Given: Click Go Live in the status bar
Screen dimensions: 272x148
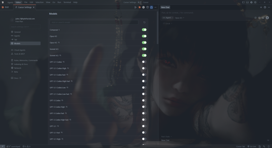Looking at the screenshot, I should [x=252, y=146].
